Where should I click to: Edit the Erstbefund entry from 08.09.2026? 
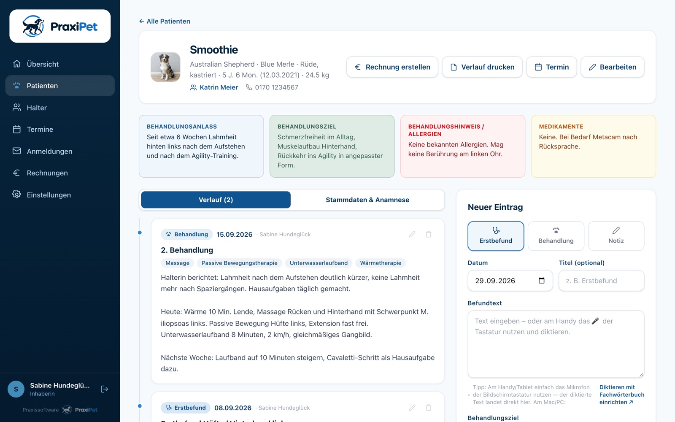(x=412, y=408)
